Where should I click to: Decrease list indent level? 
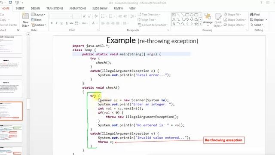pyautogui.click(x=120, y=16)
